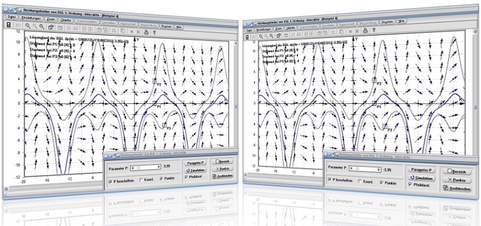Click right arrow of left Parameter P scrollbar
This screenshot has height=226, width=481.
[x=159, y=167]
